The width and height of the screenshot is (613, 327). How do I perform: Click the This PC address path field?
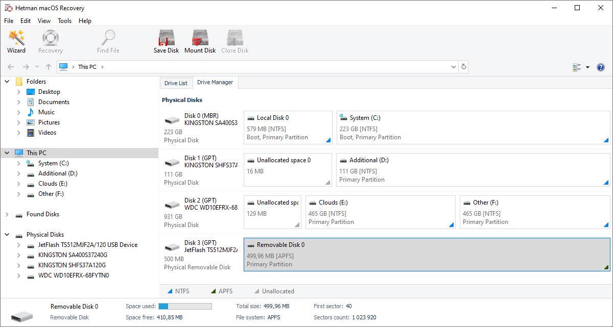point(257,67)
